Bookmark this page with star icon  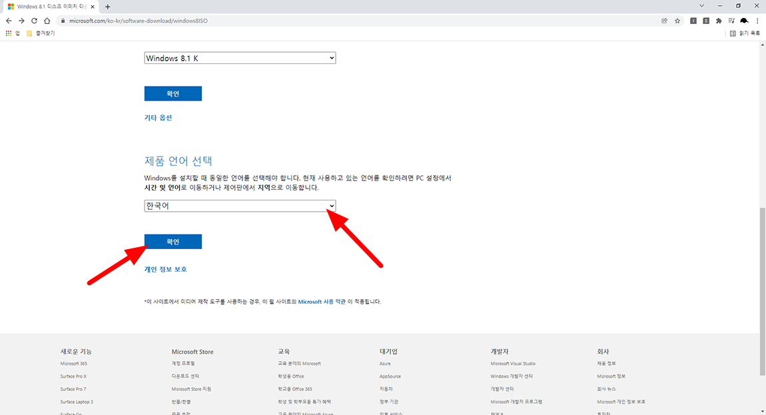(x=677, y=21)
